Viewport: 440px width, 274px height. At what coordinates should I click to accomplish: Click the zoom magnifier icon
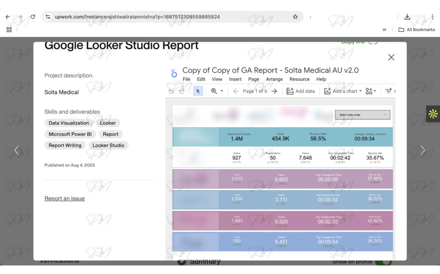click(x=214, y=91)
